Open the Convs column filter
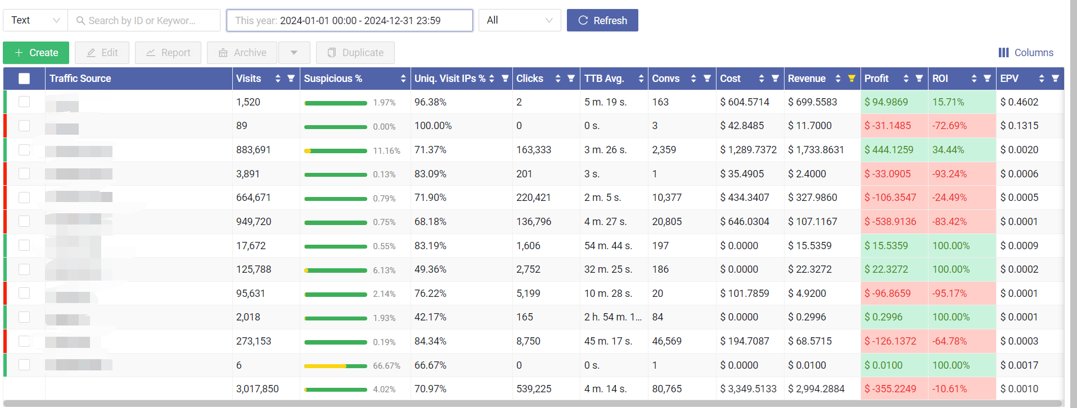This screenshot has width=1077, height=408. pyautogui.click(x=707, y=79)
